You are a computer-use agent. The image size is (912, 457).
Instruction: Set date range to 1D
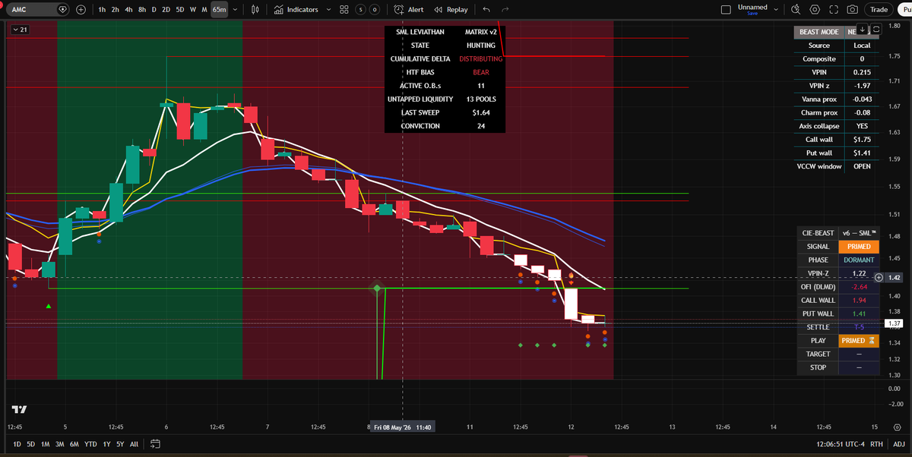pyautogui.click(x=17, y=443)
